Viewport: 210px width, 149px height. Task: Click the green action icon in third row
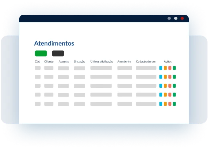click(174, 86)
